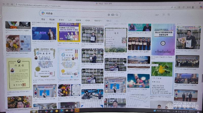This screenshot has width=203, height=113.
Task: Open the 지도 tab
Action: point(108,21)
